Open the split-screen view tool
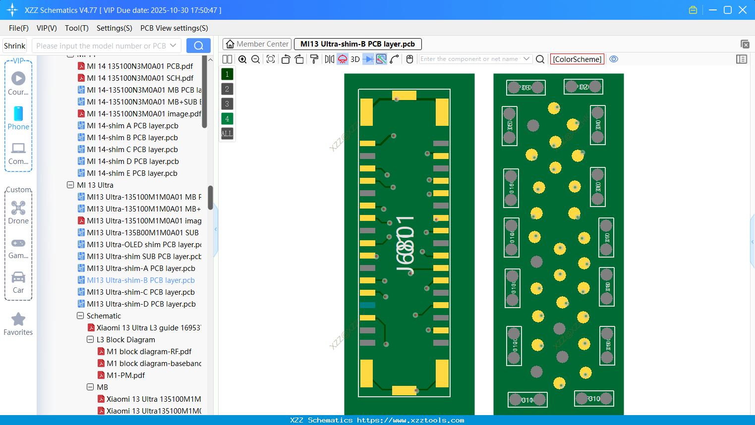 point(227,59)
